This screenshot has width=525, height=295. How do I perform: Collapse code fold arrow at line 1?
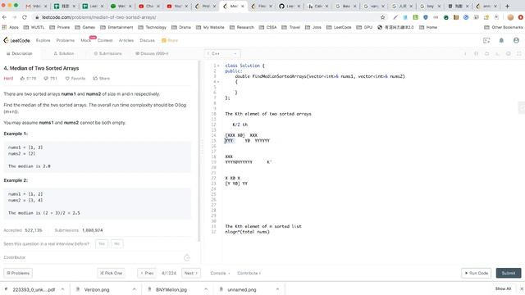point(219,66)
